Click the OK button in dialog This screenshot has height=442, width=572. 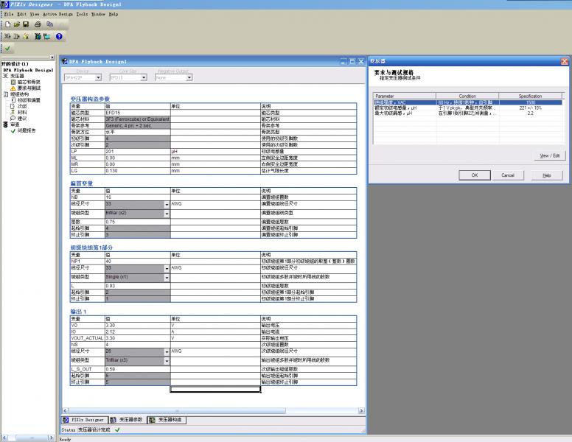click(475, 175)
